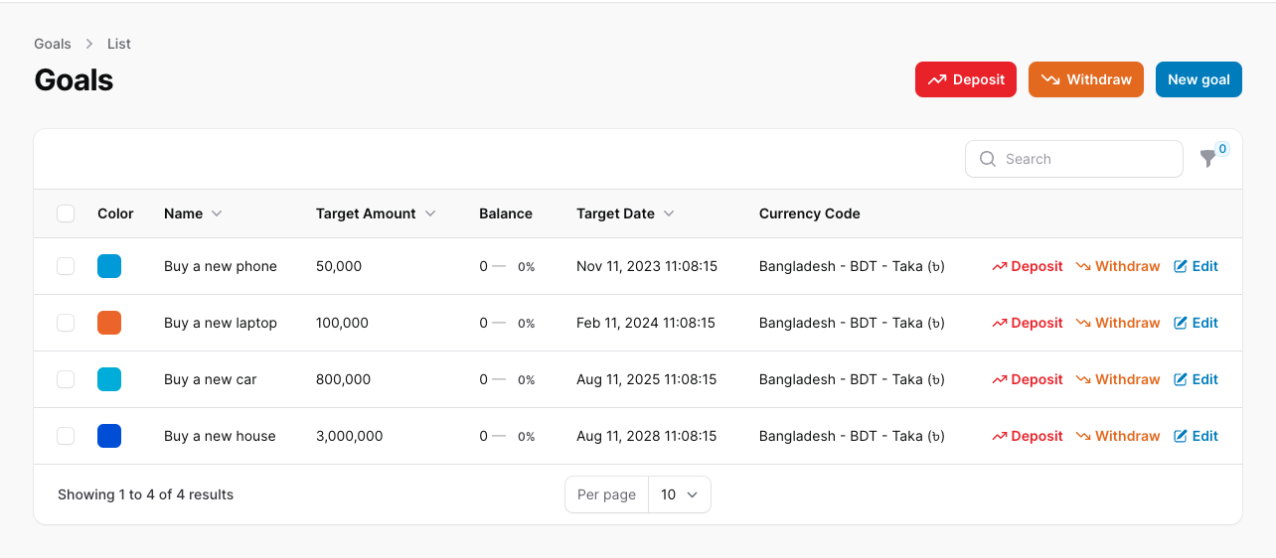Withdraw from the Buy a new car goal

click(1118, 379)
